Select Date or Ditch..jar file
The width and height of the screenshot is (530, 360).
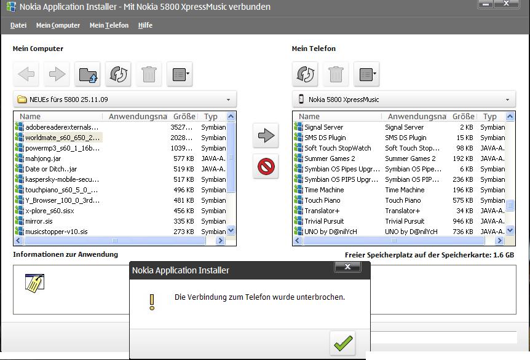tap(121, 169)
